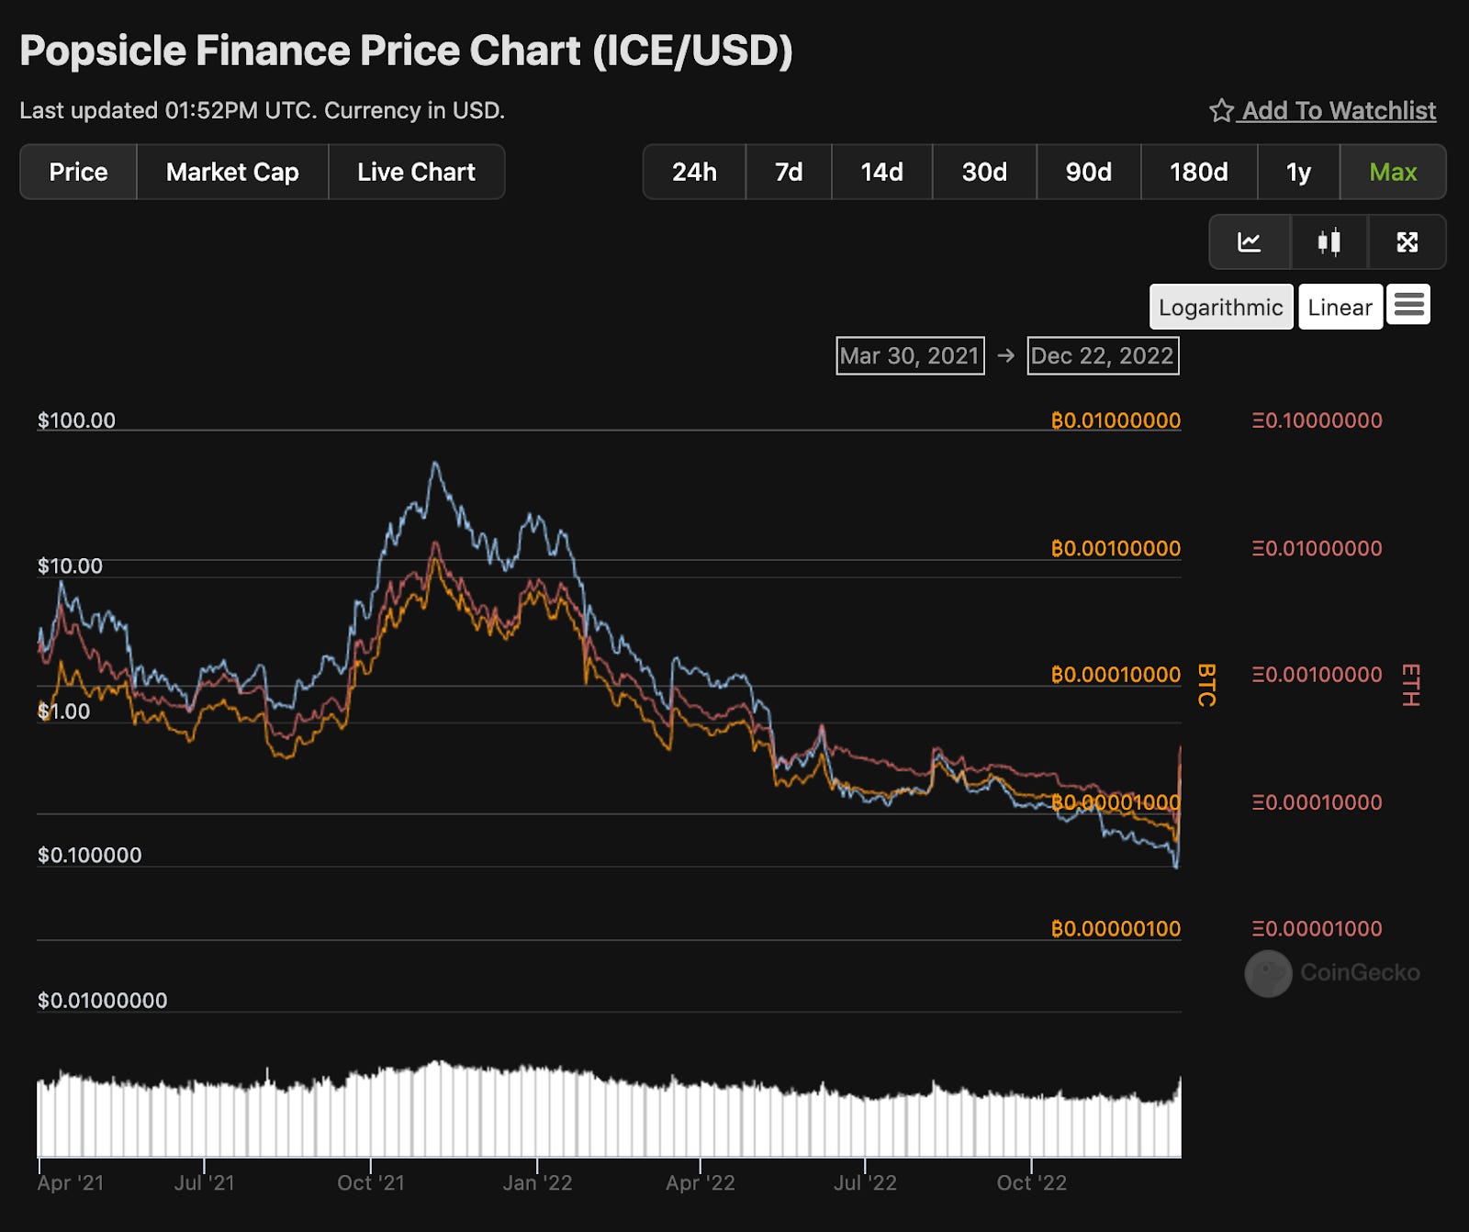Click the $10.00 axis label

click(70, 566)
